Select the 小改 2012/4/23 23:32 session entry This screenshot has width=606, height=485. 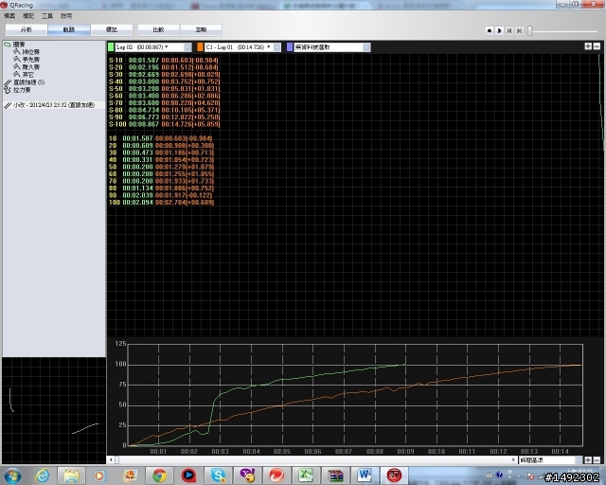[54, 105]
